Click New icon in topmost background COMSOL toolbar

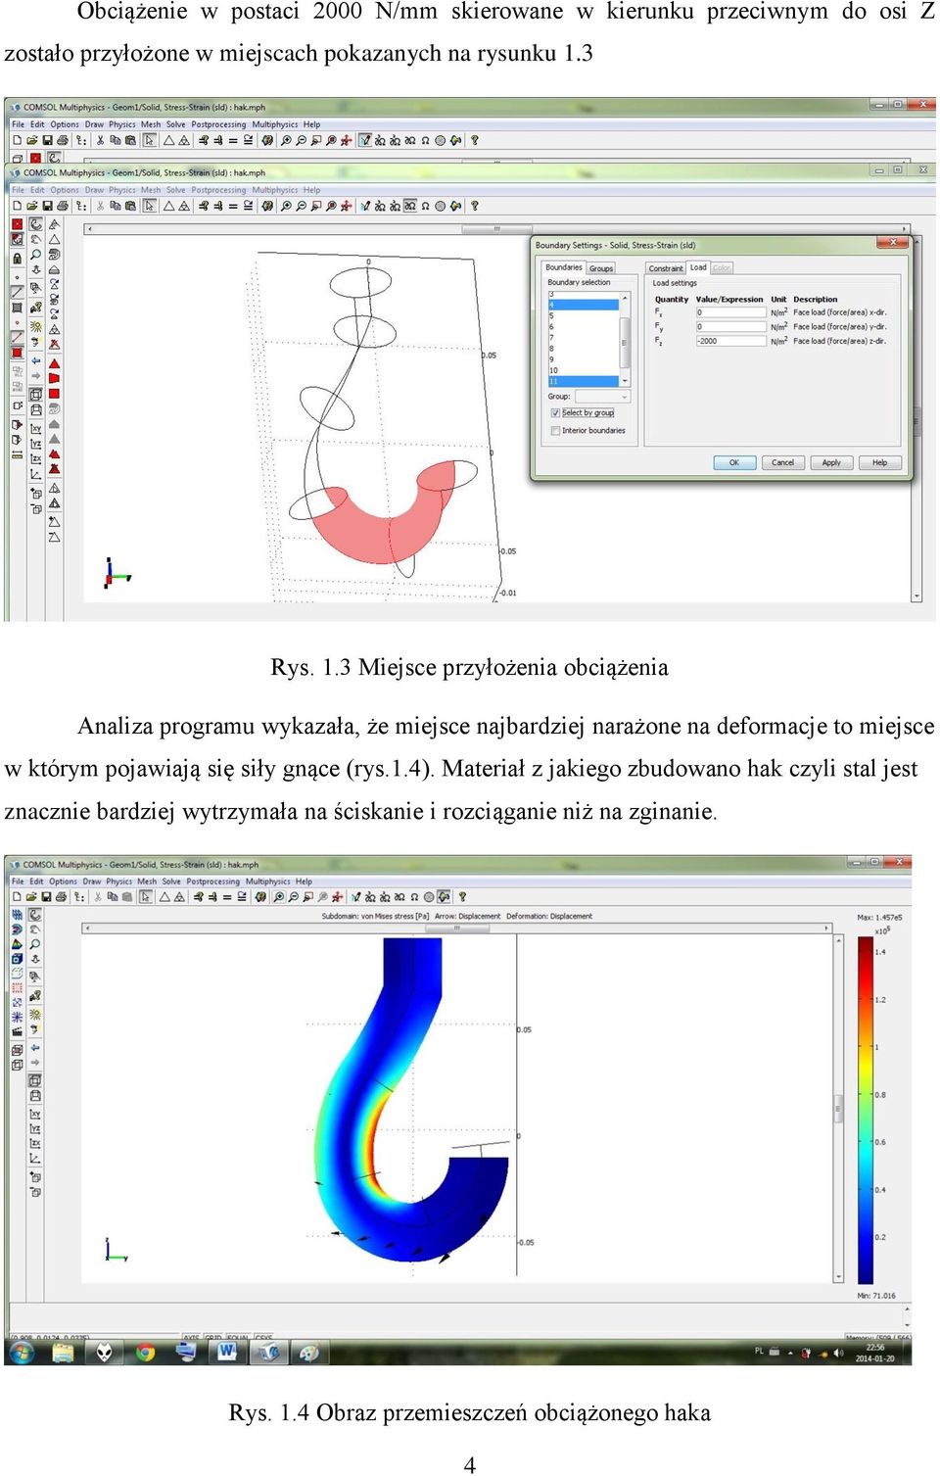tap(18, 140)
